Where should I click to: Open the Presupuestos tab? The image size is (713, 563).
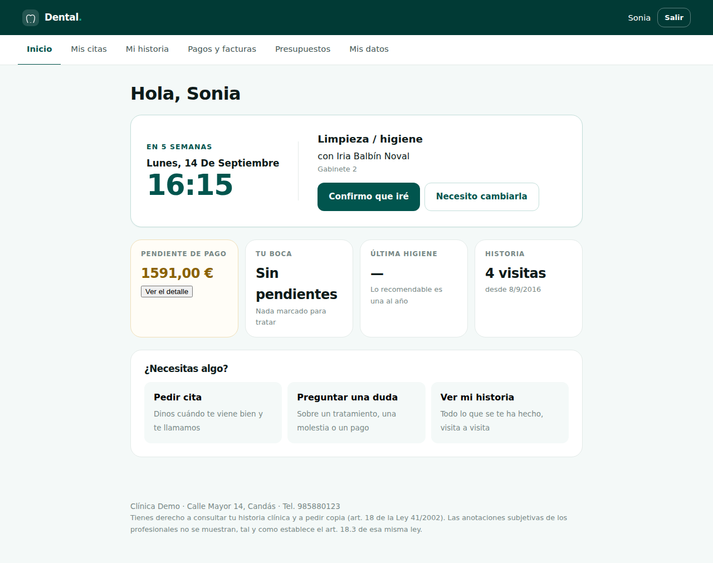coord(302,49)
